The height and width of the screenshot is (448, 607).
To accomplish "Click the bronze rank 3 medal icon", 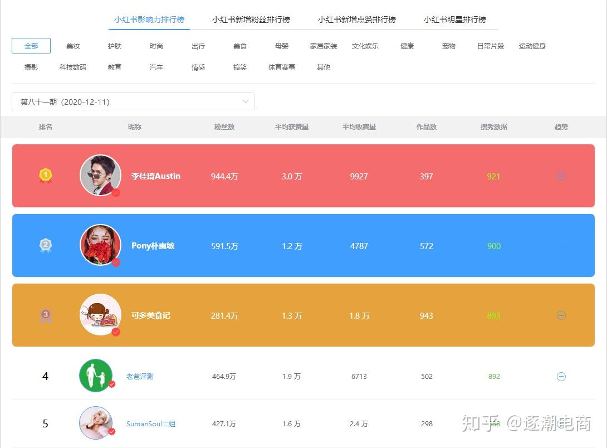I will pos(46,315).
